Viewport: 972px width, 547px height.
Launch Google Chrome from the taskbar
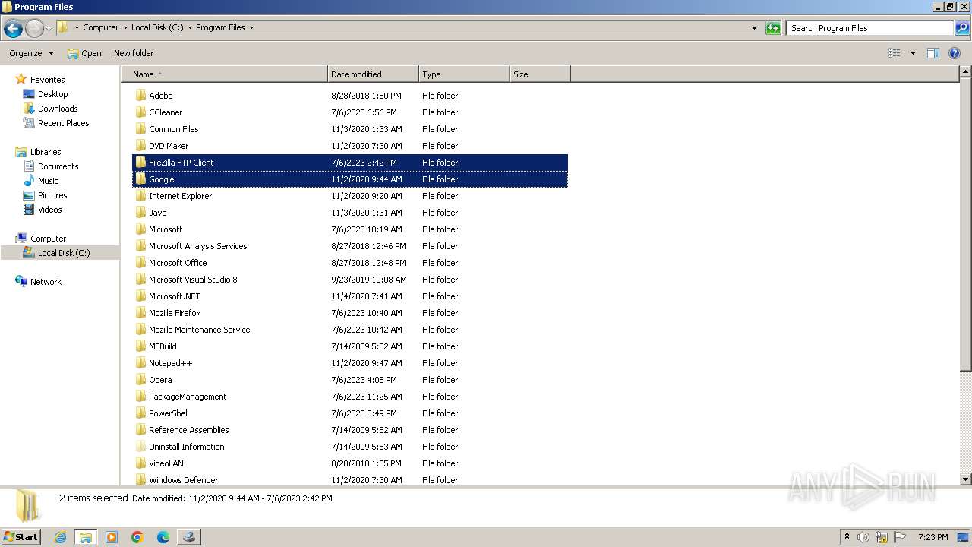pos(137,537)
